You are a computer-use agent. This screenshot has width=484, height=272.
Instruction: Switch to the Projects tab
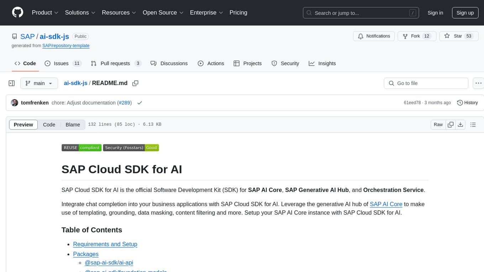[x=248, y=63]
